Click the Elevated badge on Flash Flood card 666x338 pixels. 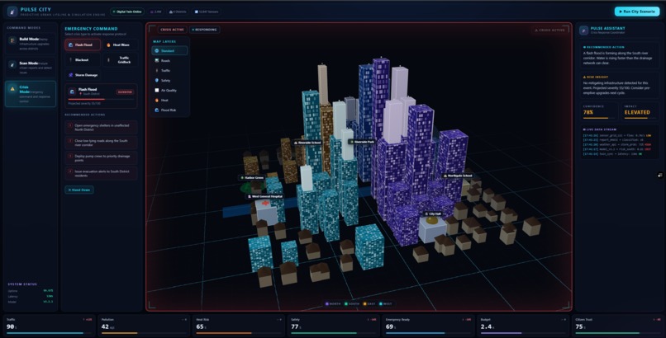point(125,92)
